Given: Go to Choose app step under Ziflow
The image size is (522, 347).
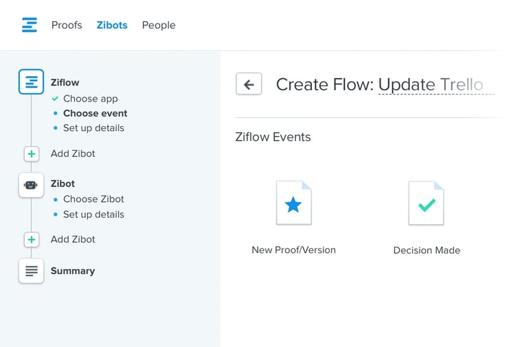Looking at the screenshot, I should pos(90,99).
